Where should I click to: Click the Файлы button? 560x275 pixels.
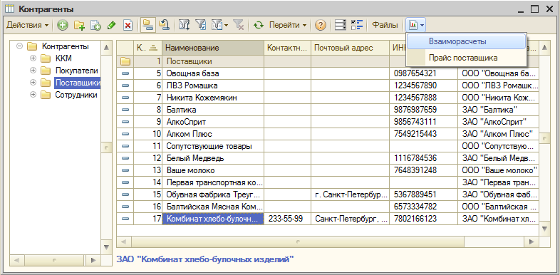pyautogui.click(x=385, y=25)
